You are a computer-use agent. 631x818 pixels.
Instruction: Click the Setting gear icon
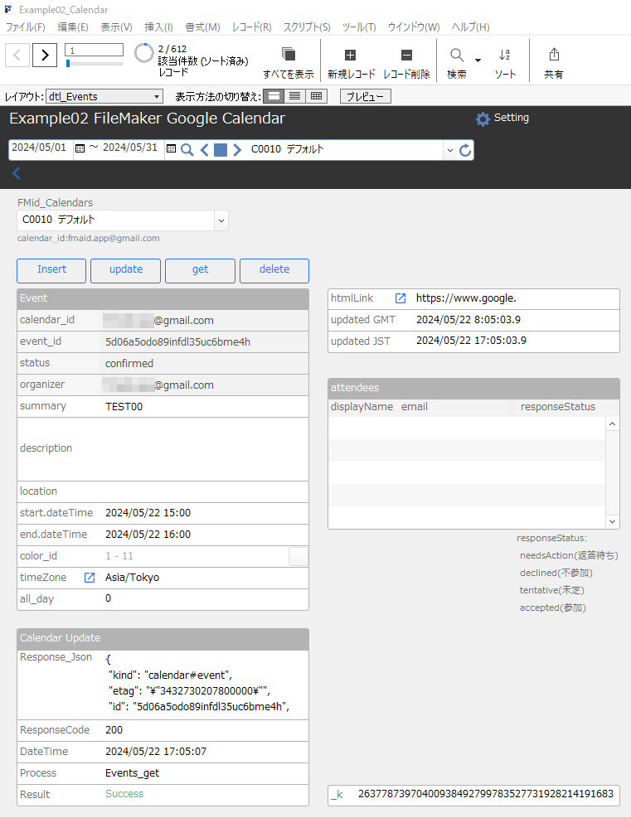(483, 119)
